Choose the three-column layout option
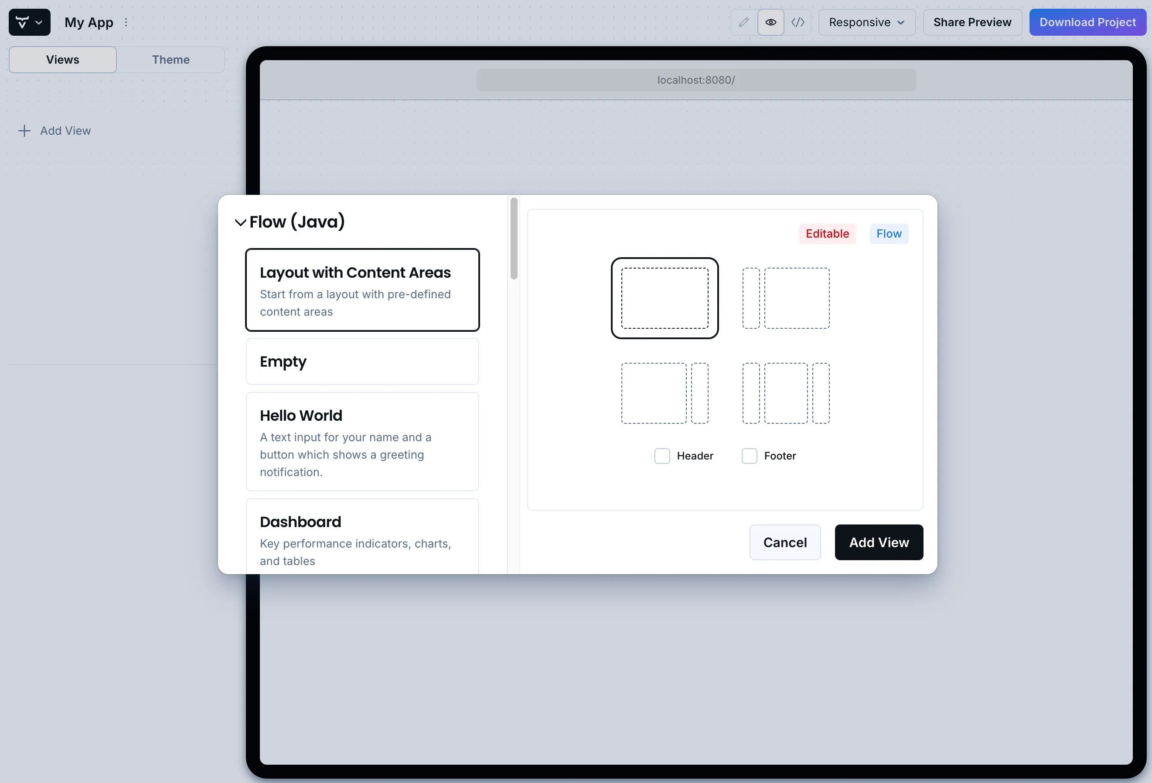The height and width of the screenshot is (783, 1152). click(x=786, y=393)
